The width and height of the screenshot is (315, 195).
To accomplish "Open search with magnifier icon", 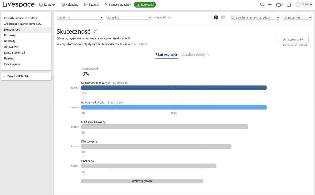I will (x=262, y=4).
